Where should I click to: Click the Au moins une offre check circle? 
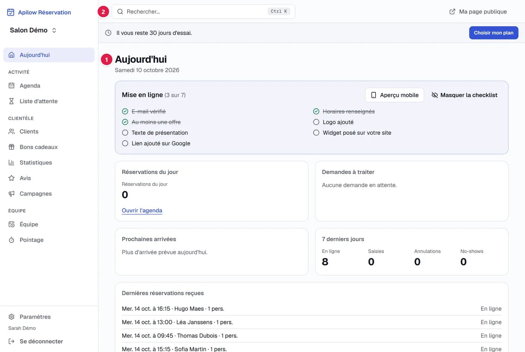click(125, 122)
